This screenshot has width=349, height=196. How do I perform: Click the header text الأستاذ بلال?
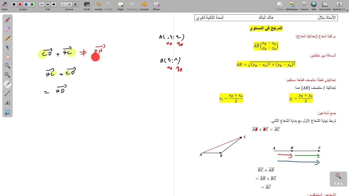pyautogui.click(x=327, y=17)
